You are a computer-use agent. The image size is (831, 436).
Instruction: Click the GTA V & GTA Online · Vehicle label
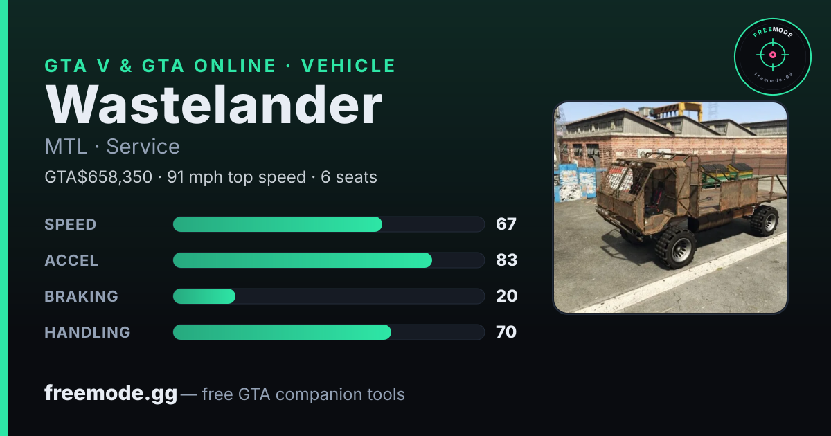[220, 66]
